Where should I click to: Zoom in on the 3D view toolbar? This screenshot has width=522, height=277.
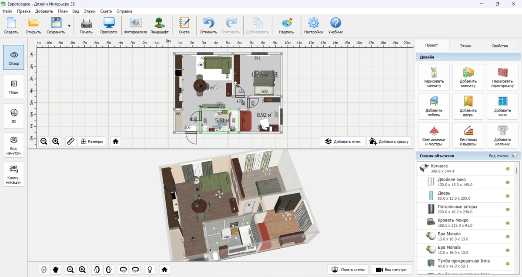[x=82, y=269]
